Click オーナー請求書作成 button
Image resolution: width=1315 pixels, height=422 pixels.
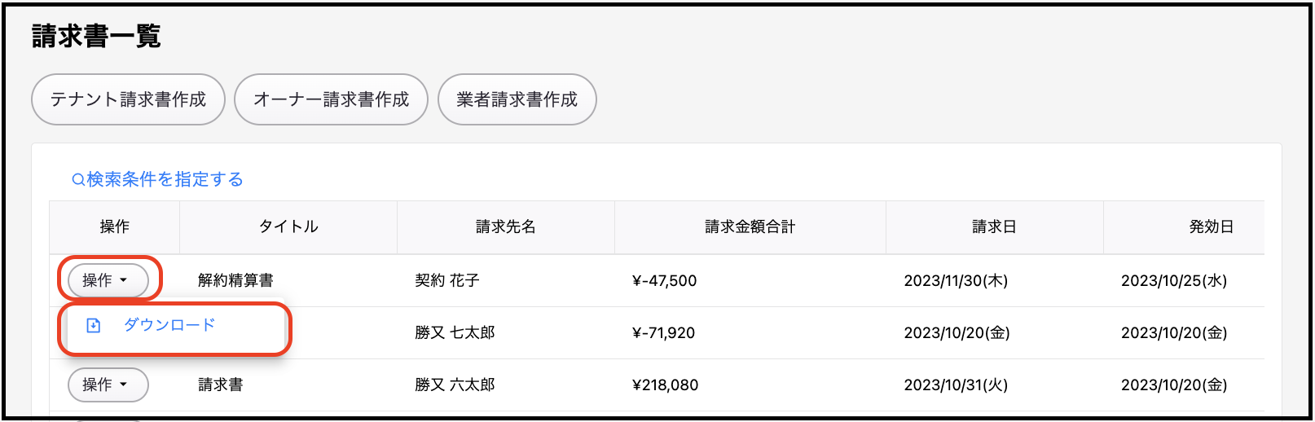pyautogui.click(x=331, y=99)
